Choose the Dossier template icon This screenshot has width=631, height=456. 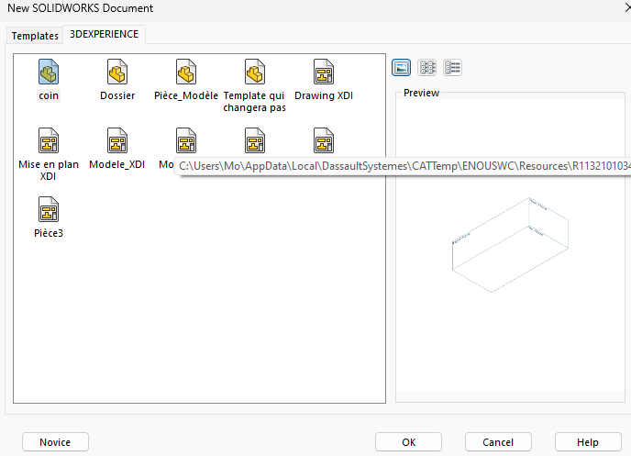click(117, 72)
